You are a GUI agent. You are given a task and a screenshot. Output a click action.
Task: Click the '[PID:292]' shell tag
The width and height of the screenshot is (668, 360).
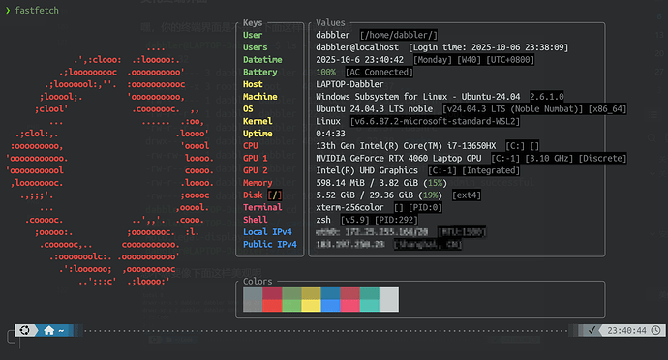(x=396, y=220)
